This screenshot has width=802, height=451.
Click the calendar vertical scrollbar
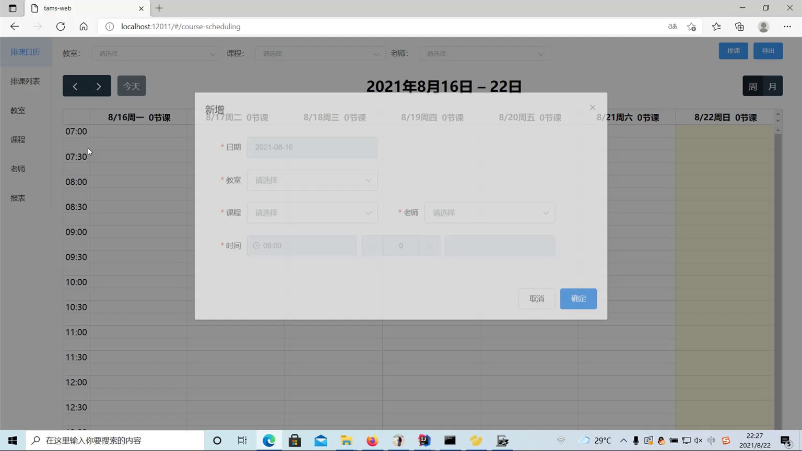(778, 282)
